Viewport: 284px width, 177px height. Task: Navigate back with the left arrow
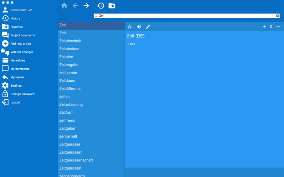click(75, 6)
